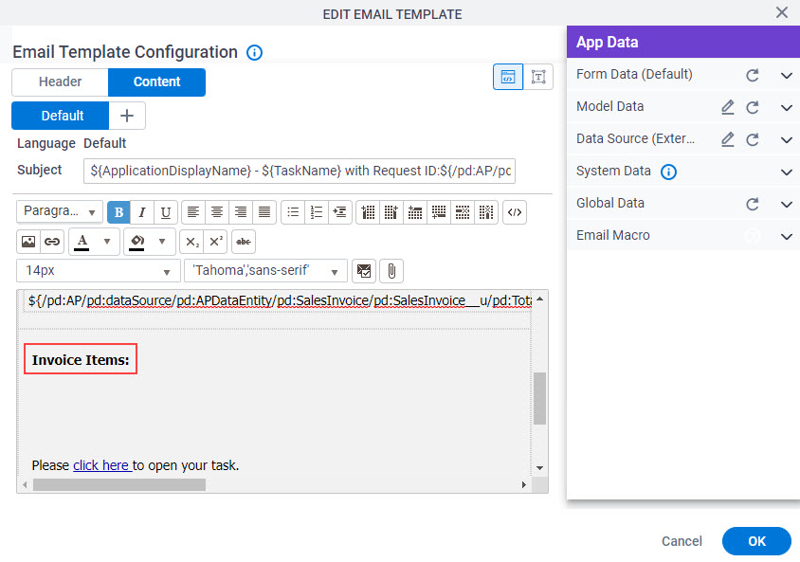Switch to plain text editor view
Screen dimensions: 800x562
(x=538, y=77)
